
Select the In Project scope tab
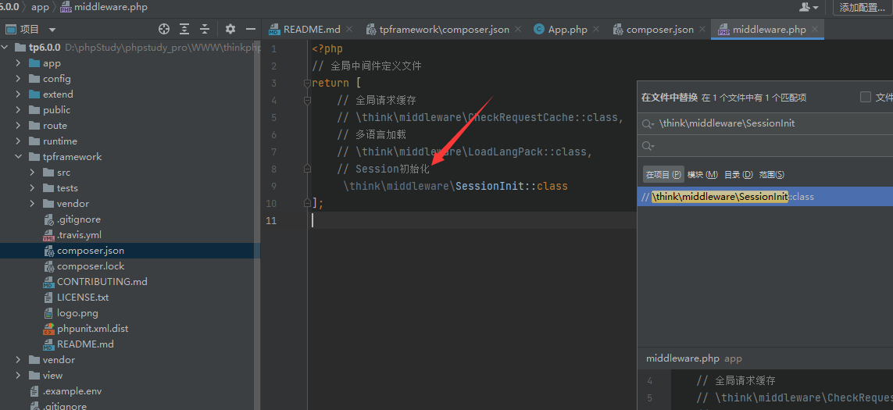click(663, 174)
